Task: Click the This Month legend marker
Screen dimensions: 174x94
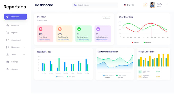Action: click(x=117, y=76)
